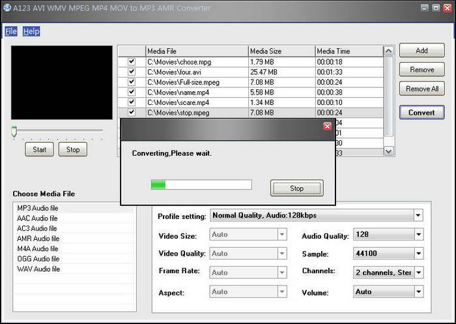Click the preview seek slider handle
456x324 pixels.
14,131
